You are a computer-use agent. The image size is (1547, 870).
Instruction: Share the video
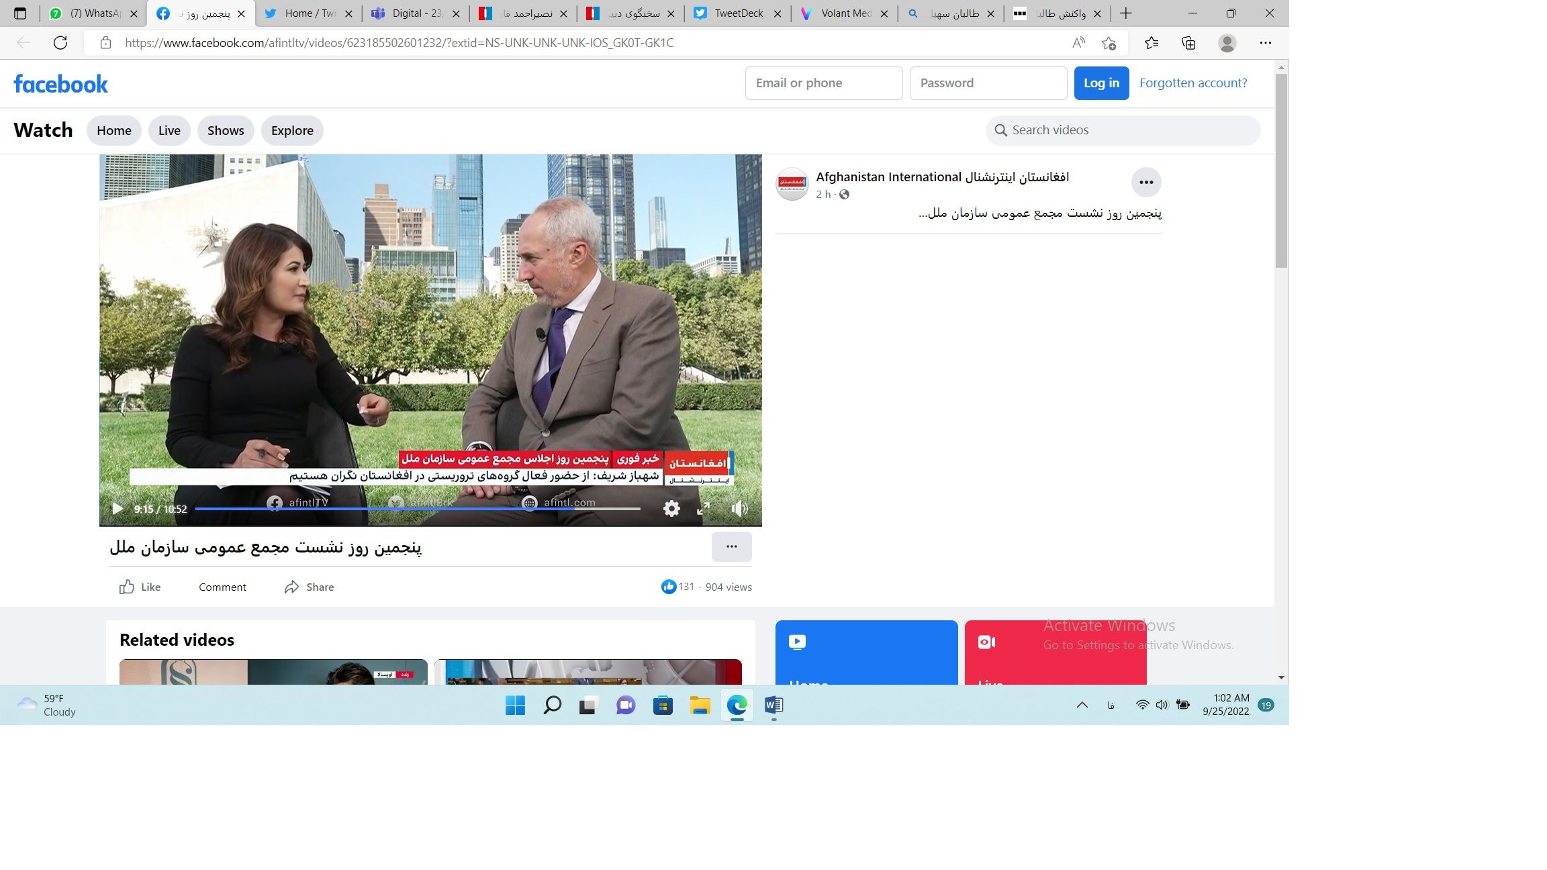[309, 587]
